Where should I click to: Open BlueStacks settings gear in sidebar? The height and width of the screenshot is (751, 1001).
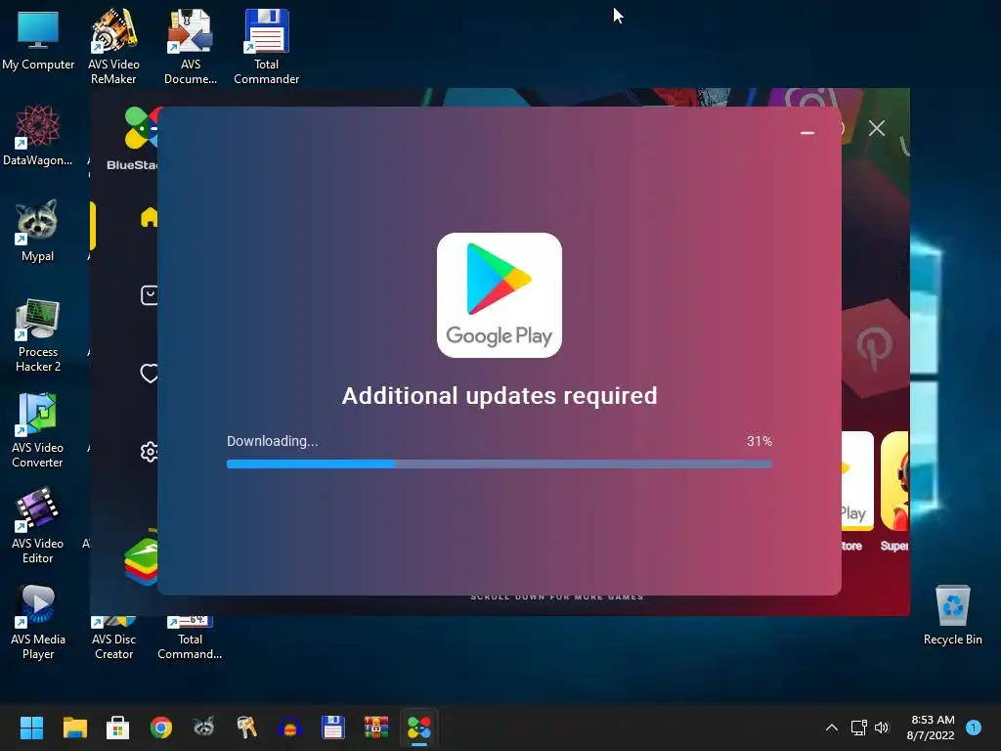click(150, 452)
